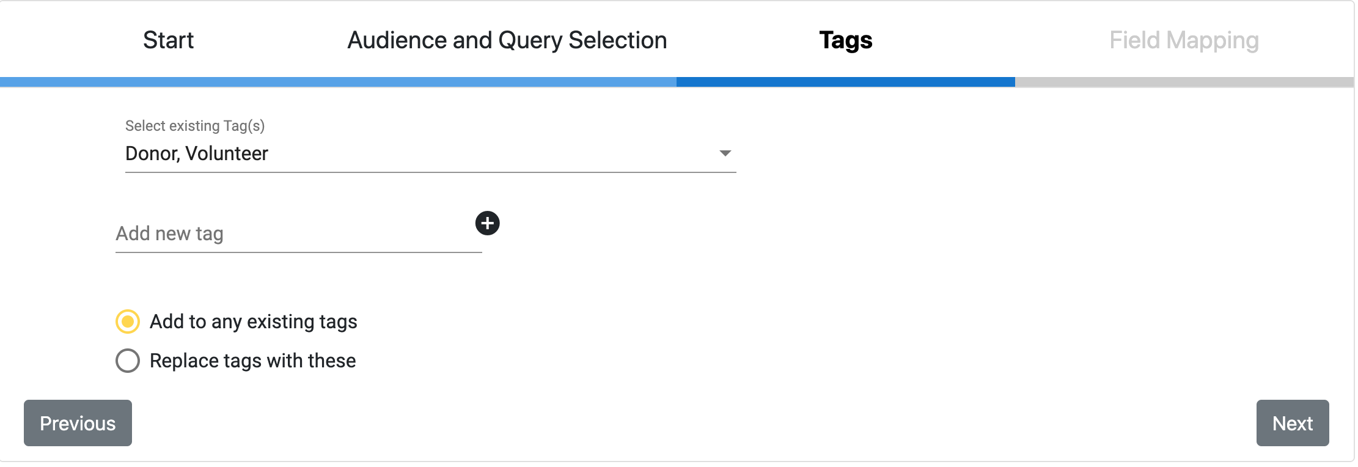Click the 'Replace tags with these' label text
Image resolution: width=1358 pixels, height=467 pixels.
coord(252,361)
